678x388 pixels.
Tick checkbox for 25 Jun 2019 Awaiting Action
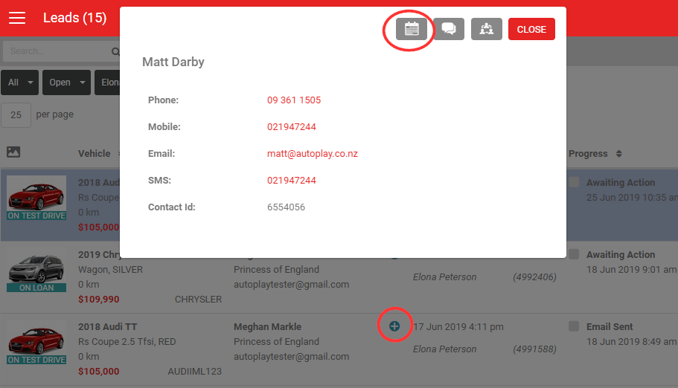574,182
